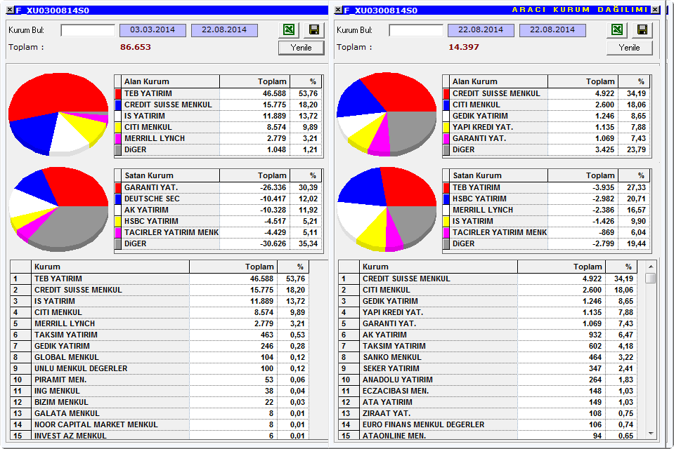The height and width of the screenshot is (449, 674).
Task: Export right panel to Excel icon
Action: point(617,29)
